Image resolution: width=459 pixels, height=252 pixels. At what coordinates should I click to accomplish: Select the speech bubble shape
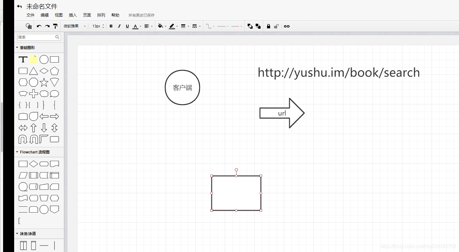click(54, 94)
